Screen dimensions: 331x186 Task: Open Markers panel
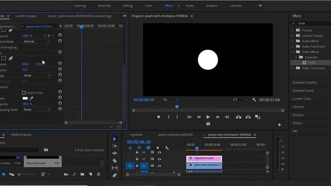pos(298,115)
